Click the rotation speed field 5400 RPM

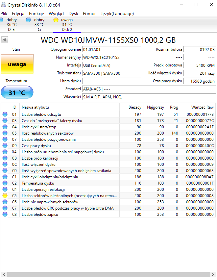pyautogui.click(x=200, y=65)
